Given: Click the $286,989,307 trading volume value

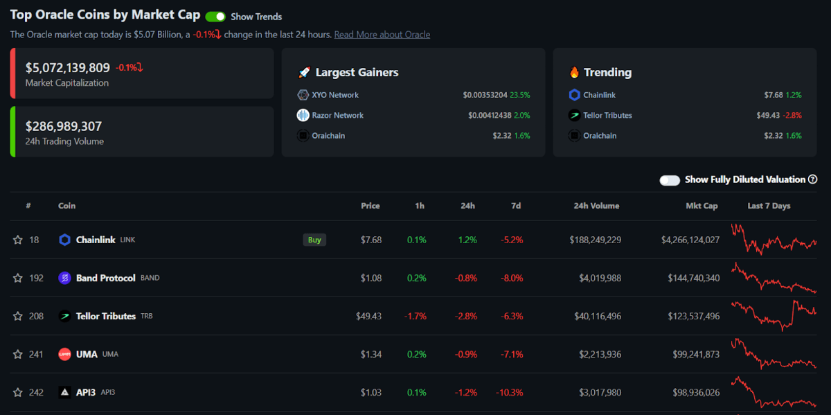Looking at the screenshot, I should [64, 126].
